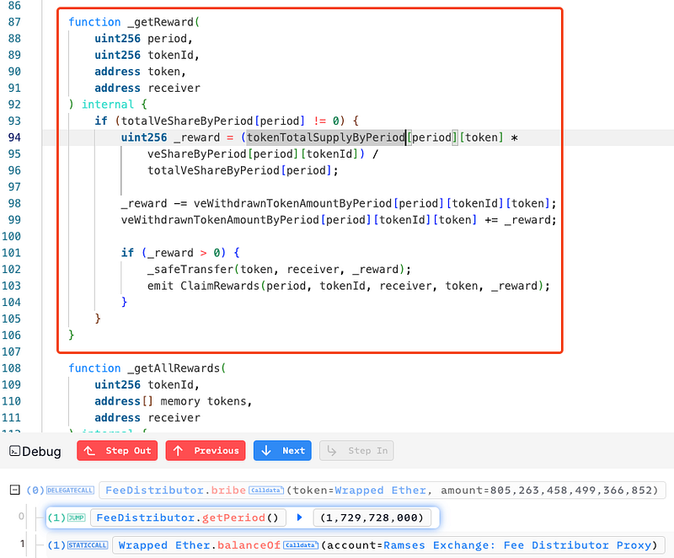Image resolution: width=674 pixels, height=558 pixels.
Task: Click the getPeriod result value 1,729,728,000
Action: (x=373, y=518)
